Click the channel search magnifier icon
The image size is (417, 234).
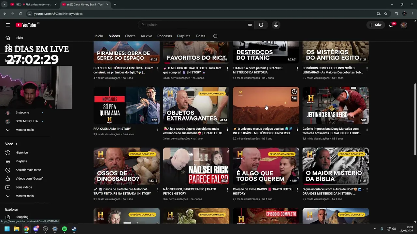pyautogui.click(x=215, y=36)
